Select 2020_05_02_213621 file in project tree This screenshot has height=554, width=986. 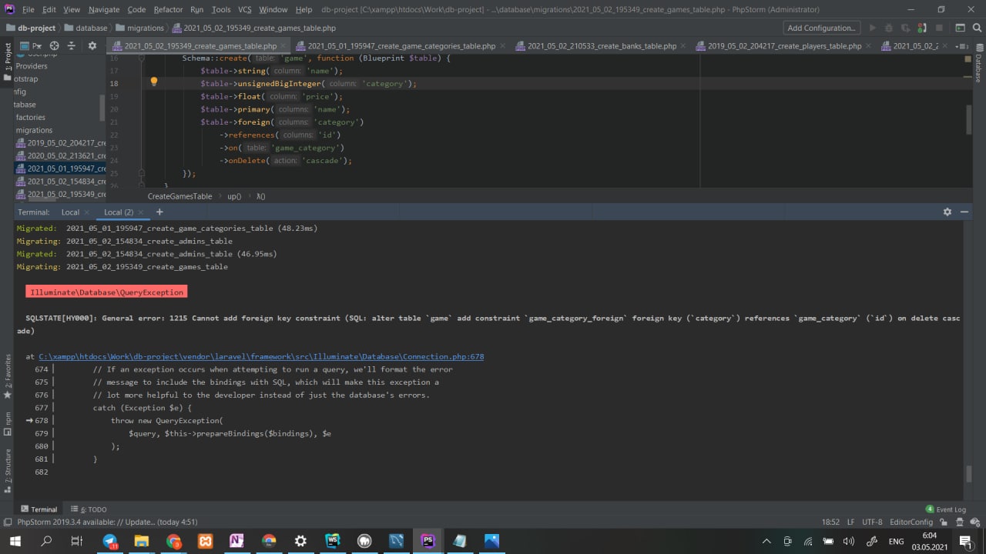(61, 155)
